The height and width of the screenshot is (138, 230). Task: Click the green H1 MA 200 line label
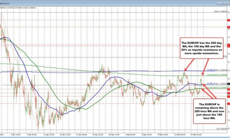[x=217, y=87]
